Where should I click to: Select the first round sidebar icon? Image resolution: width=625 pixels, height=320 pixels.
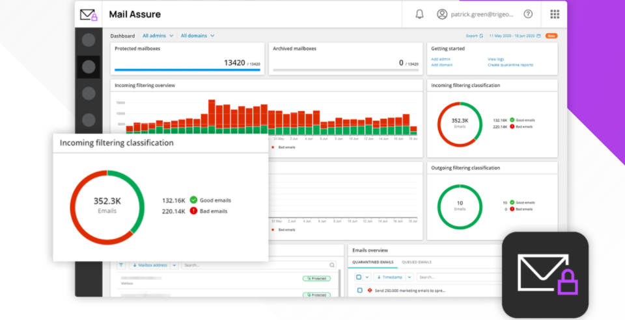coord(89,40)
